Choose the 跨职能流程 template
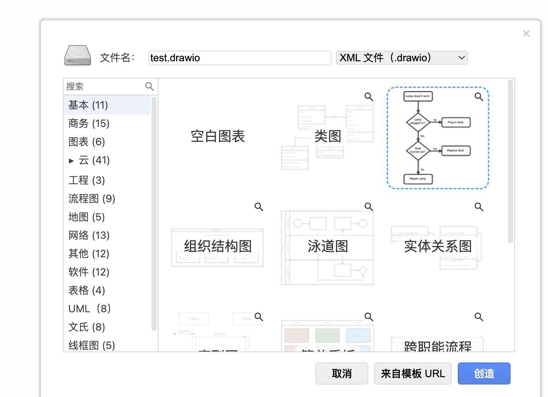548x397 pixels. pyautogui.click(x=438, y=330)
